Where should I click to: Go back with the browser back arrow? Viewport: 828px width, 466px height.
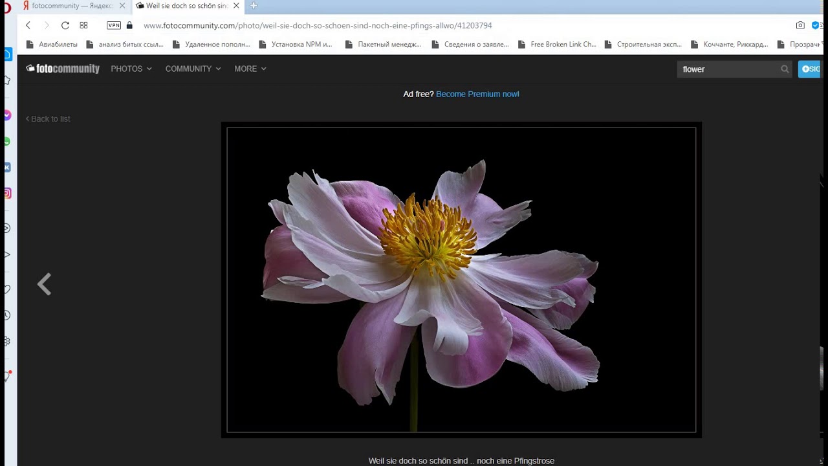(28, 25)
